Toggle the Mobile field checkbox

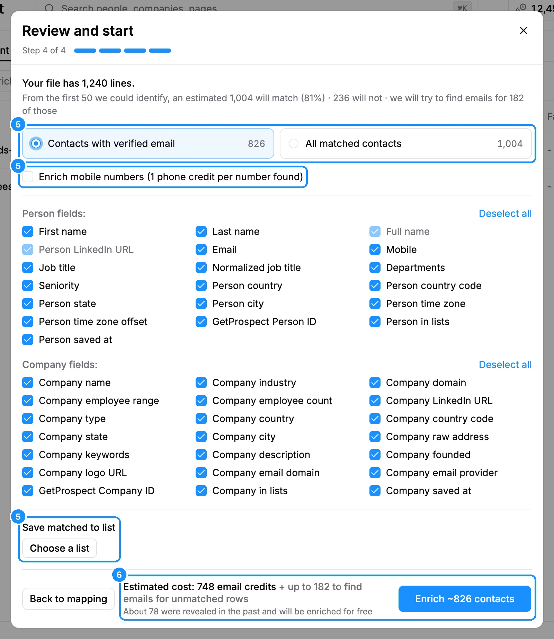tap(375, 250)
